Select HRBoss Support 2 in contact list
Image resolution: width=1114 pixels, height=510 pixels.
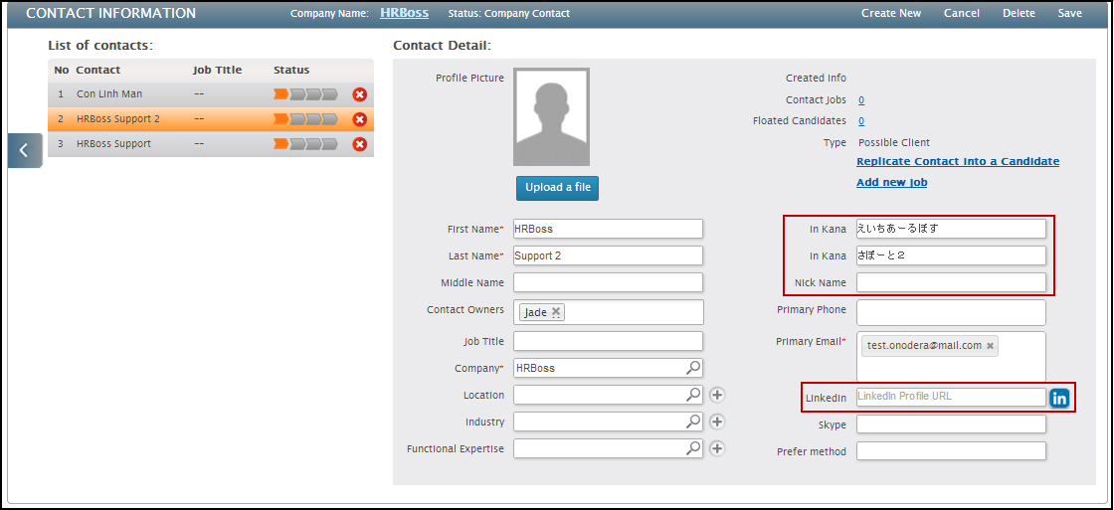tap(210, 119)
